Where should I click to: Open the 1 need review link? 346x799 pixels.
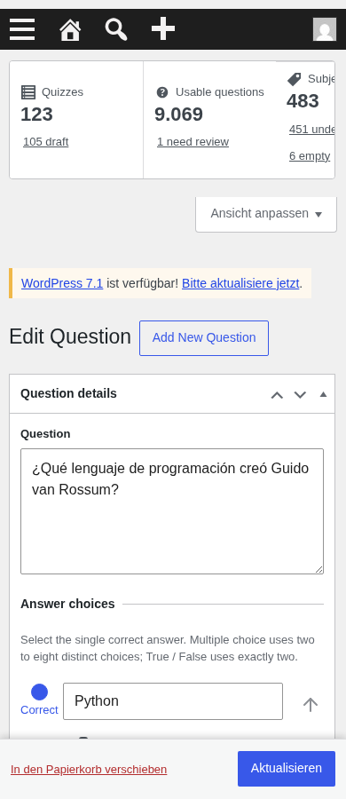pos(193,142)
